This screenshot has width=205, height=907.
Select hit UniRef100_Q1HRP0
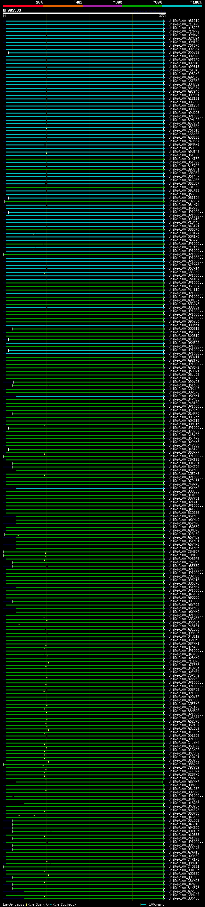coord(184,413)
